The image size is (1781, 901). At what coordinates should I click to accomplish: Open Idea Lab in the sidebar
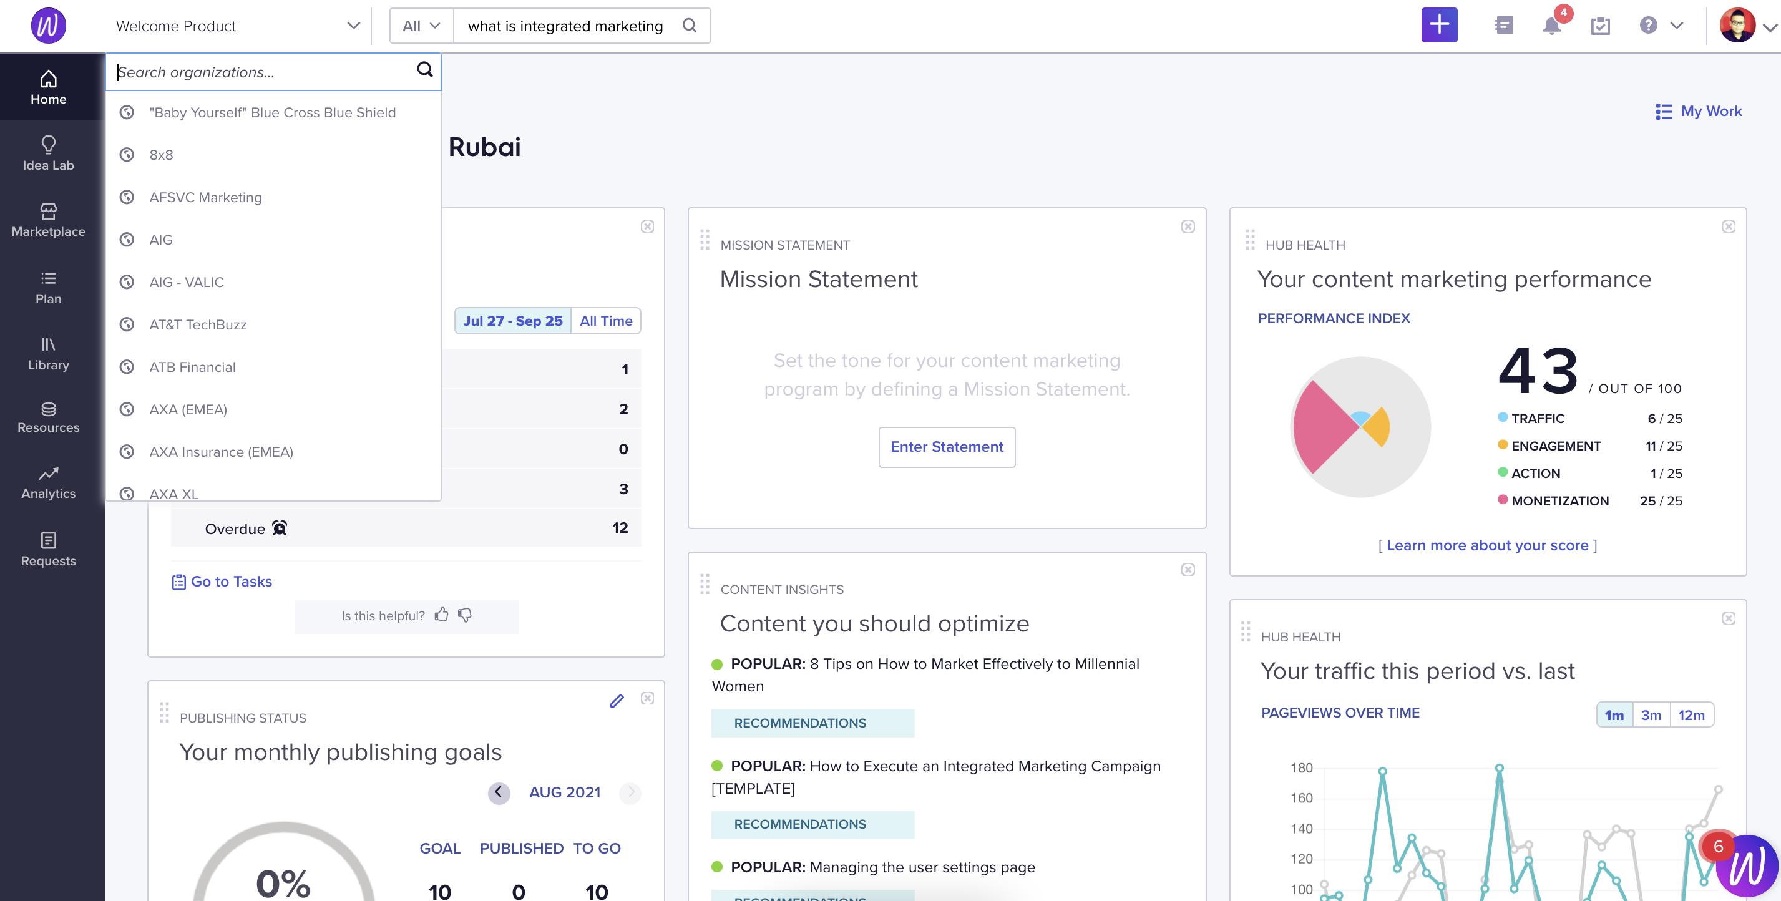pos(49,153)
